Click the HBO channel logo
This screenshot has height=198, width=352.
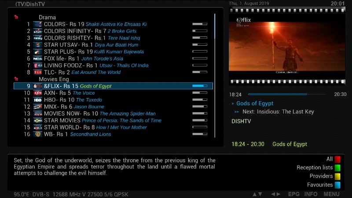coord(37,100)
